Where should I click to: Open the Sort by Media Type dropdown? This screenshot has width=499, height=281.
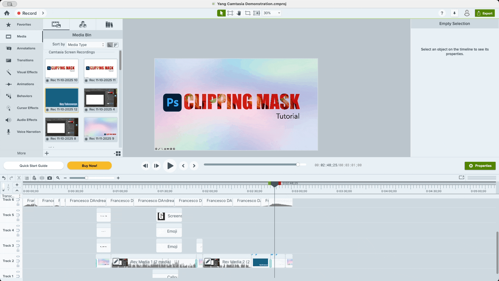(x=86, y=45)
